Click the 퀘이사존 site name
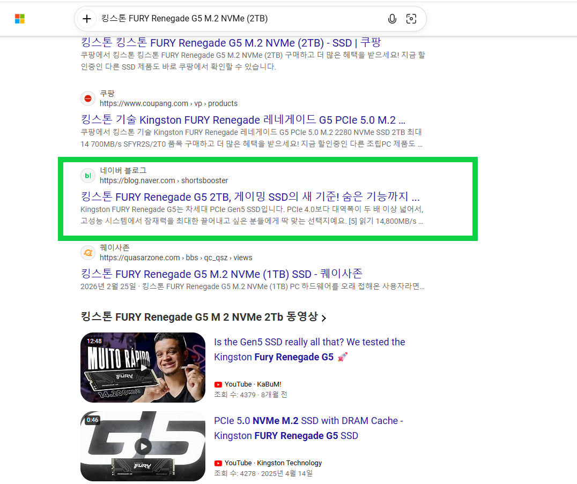577x484 pixels. coord(115,248)
